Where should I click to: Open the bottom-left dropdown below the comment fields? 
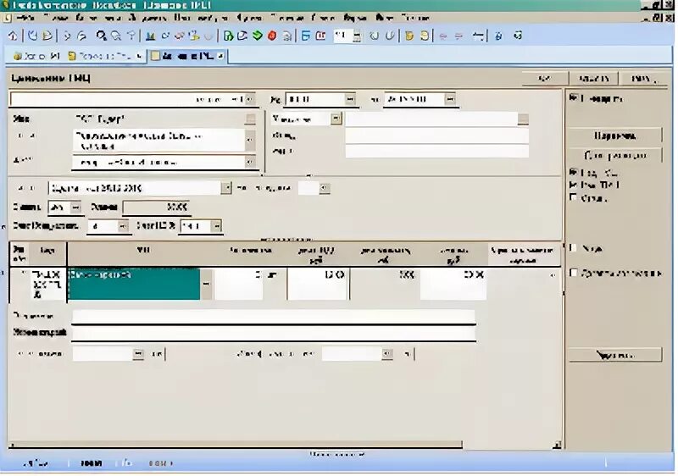pyautogui.click(x=138, y=354)
